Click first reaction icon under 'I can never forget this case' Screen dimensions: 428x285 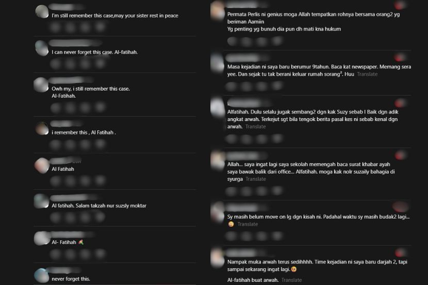click(56, 64)
